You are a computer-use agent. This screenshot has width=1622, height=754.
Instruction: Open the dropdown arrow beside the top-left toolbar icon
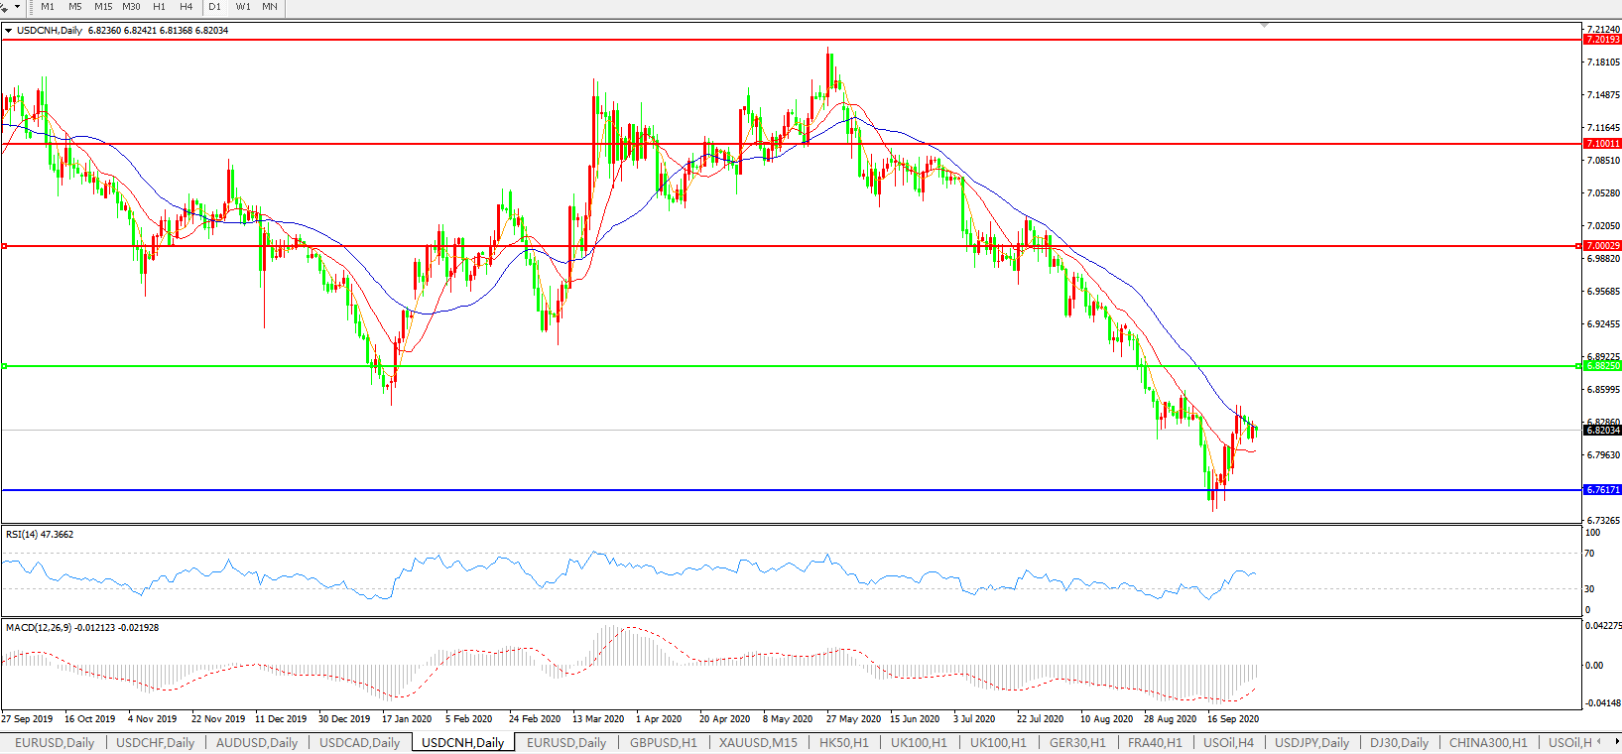17,7
